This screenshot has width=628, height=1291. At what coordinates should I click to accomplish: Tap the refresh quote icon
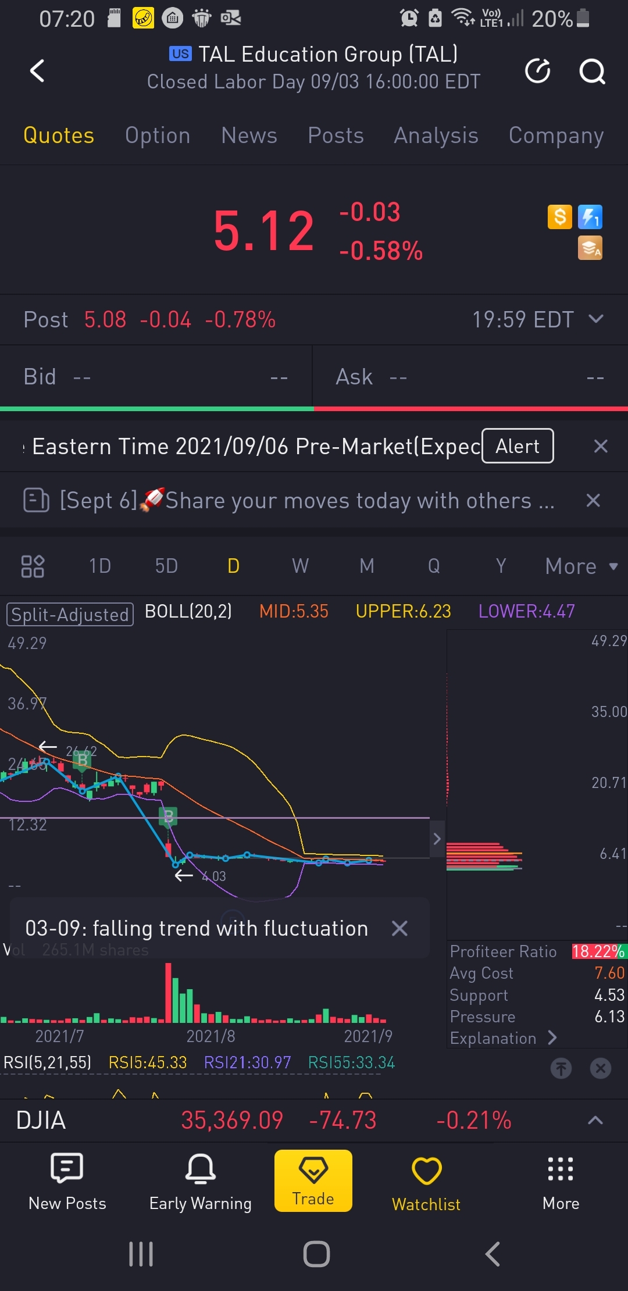click(x=538, y=71)
